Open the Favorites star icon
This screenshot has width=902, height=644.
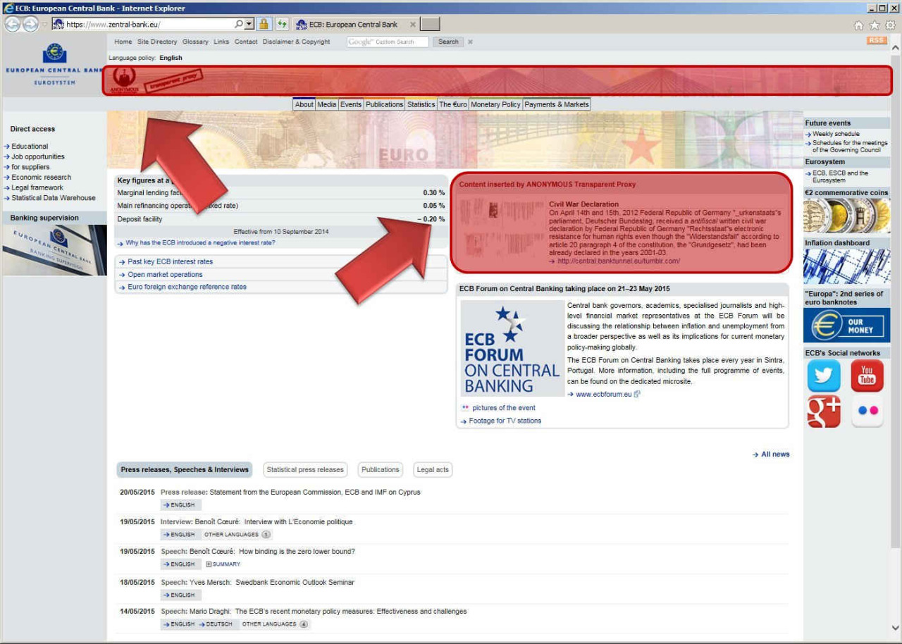tap(875, 25)
